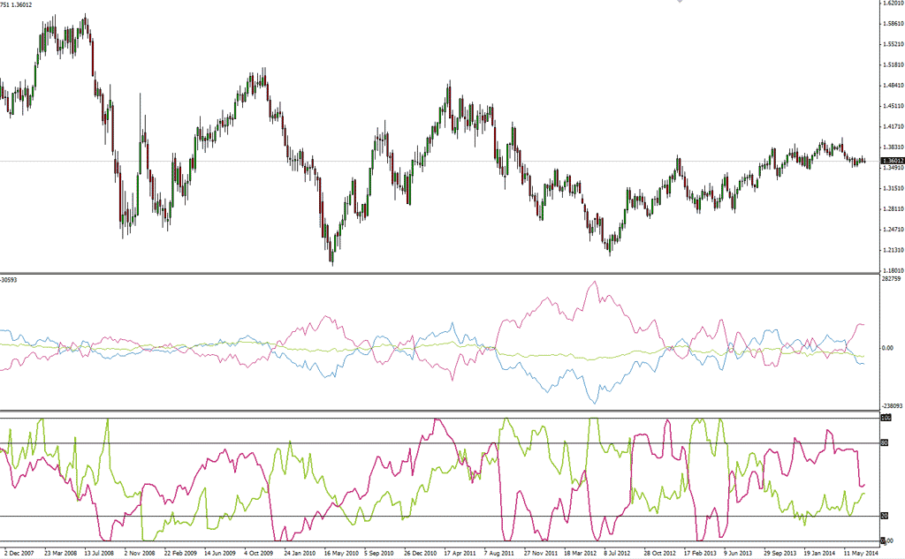The height and width of the screenshot is (559, 905).
Task: Click the 24 Jan 2010 date label
Action: click(x=300, y=553)
